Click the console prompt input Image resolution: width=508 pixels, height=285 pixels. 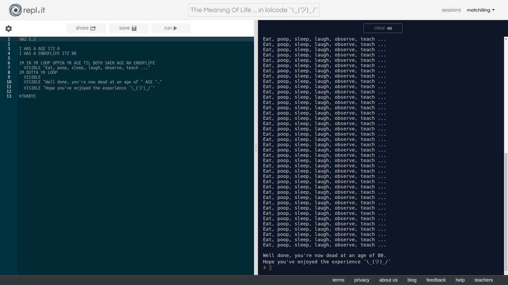[x=271, y=268]
